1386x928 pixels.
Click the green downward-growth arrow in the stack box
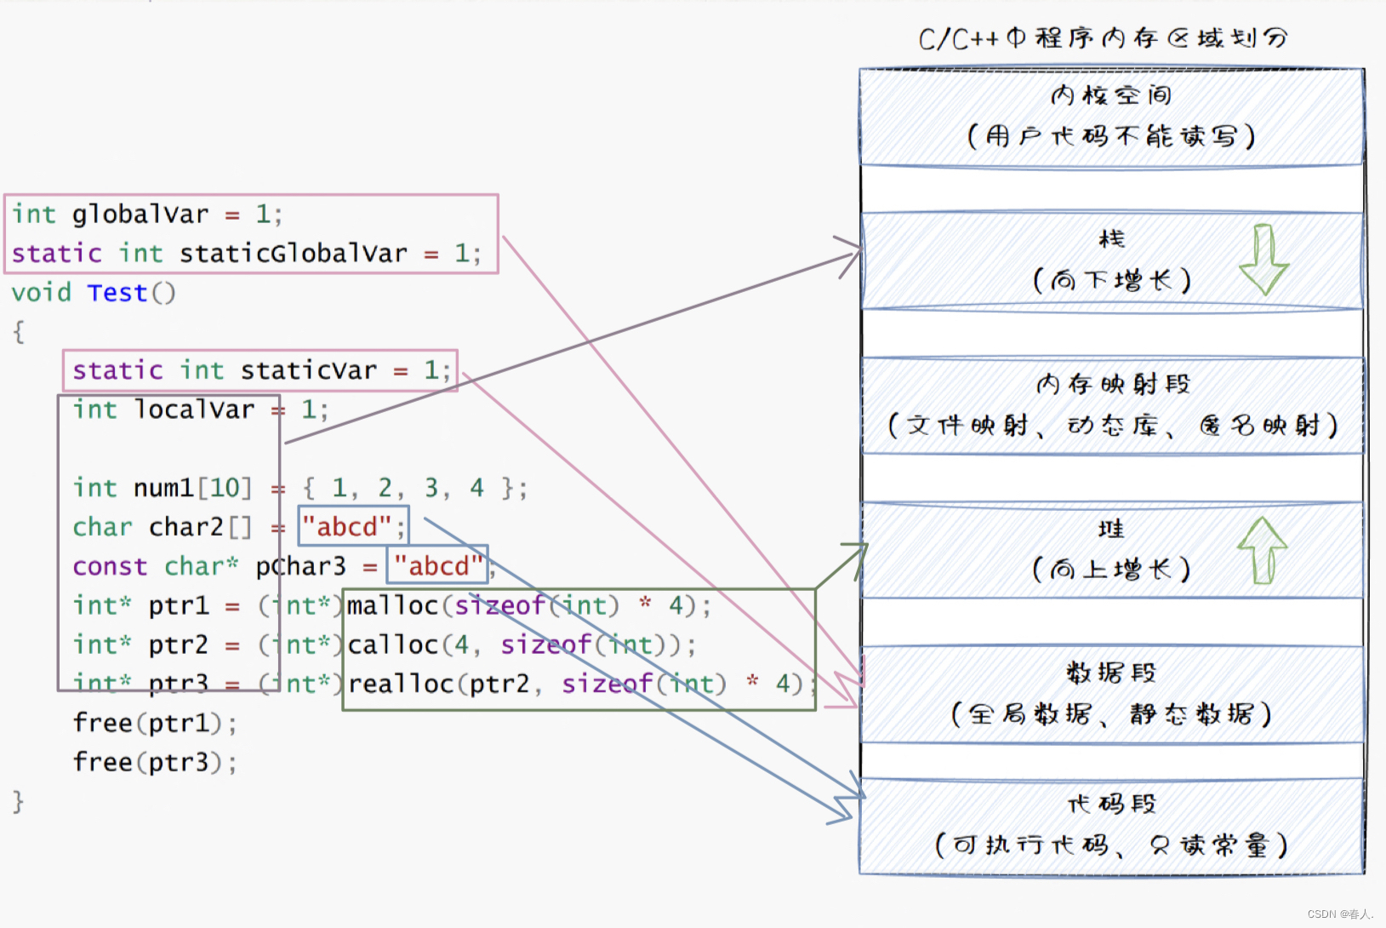[1264, 260]
